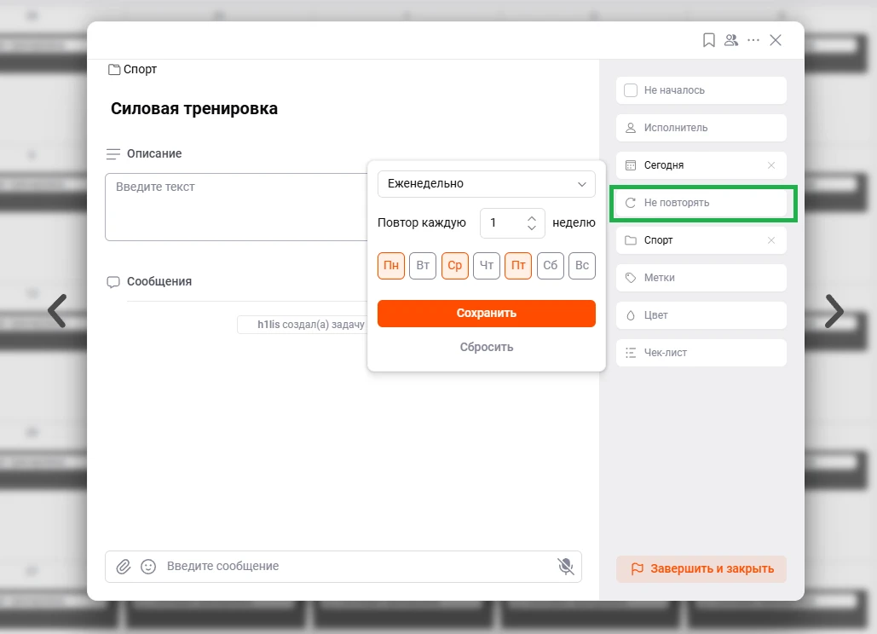This screenshot has height=634, width=877.
Task: Clear the Сегодня date with its X
Action: pos(771,165)
